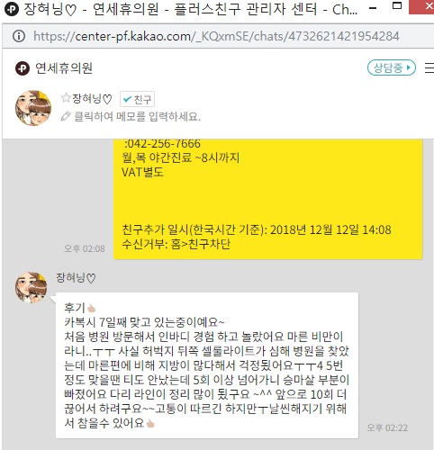Viewport: 434px width, 450px height.
Task: Open the hamburger menu at top right
Action: tap(429, 67)
